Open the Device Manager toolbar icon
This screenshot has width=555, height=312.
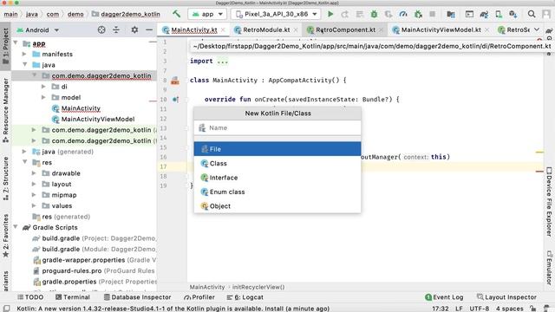pyautogui.click(x=499, y=14)
